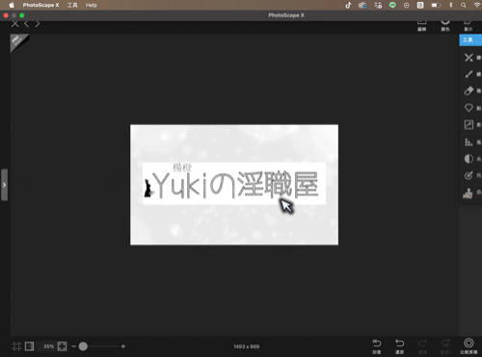Image resolution: width=482 pixels, height=357 pixels.
Task: Close the current image with the X icon
Action: (14, 24)
